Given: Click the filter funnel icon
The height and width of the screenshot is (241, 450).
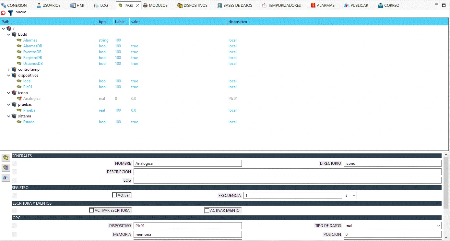Looking at the screenshot, I should 11,13.
